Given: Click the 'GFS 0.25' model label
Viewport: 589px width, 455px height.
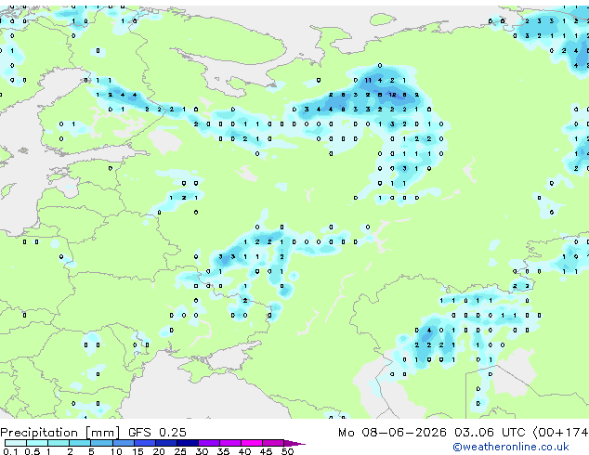Looking at the screenshot, I should point(157,433).
